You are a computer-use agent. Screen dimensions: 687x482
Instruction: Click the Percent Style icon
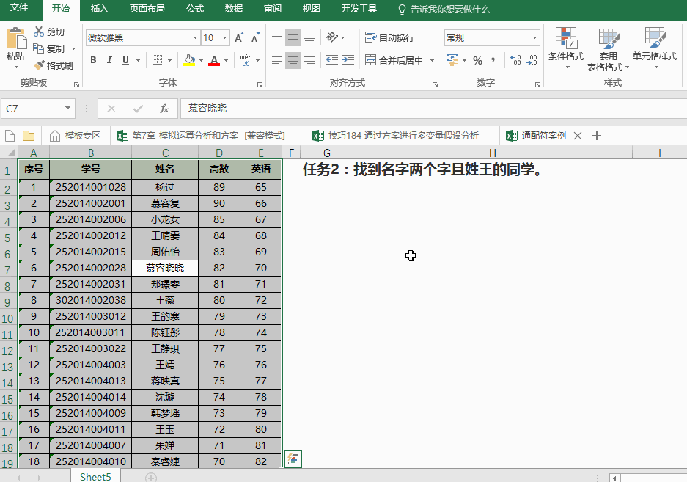click(x=477, y=60)
